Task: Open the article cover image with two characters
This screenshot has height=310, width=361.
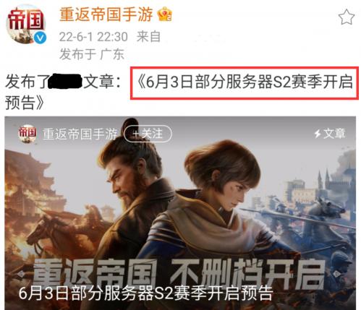Action: point(180,213)
